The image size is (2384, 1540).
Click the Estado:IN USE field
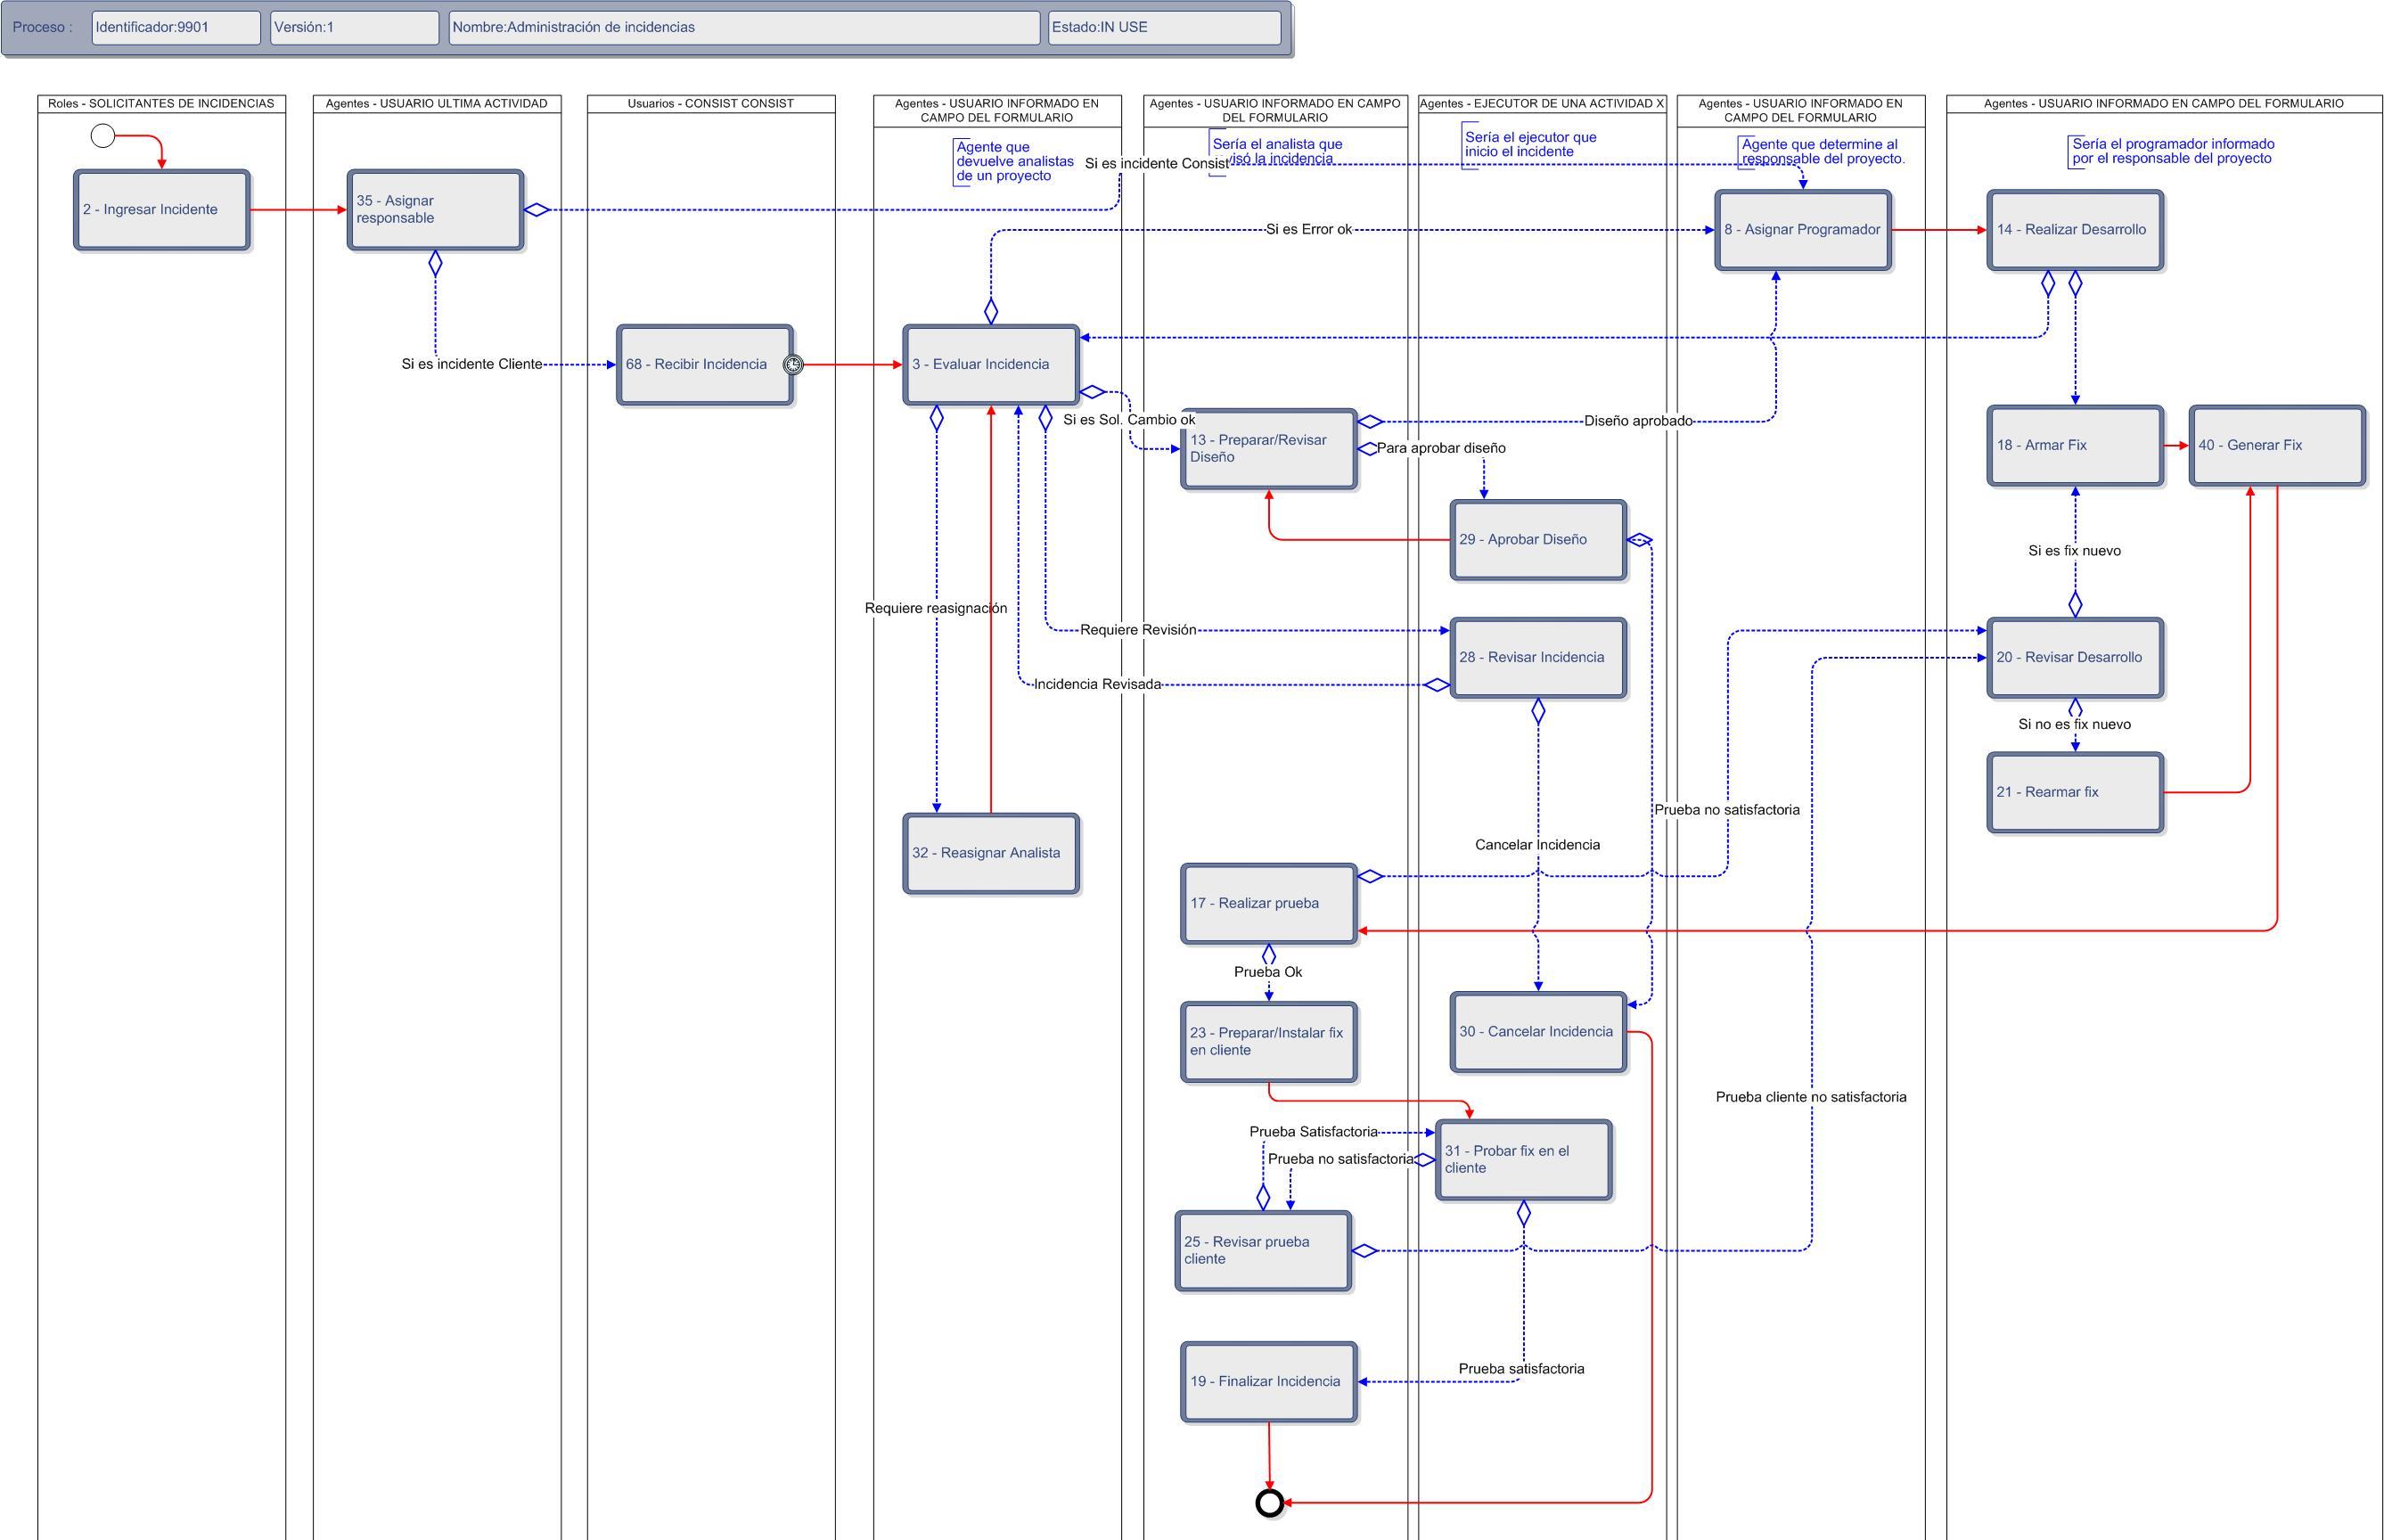coord(1164,28)
